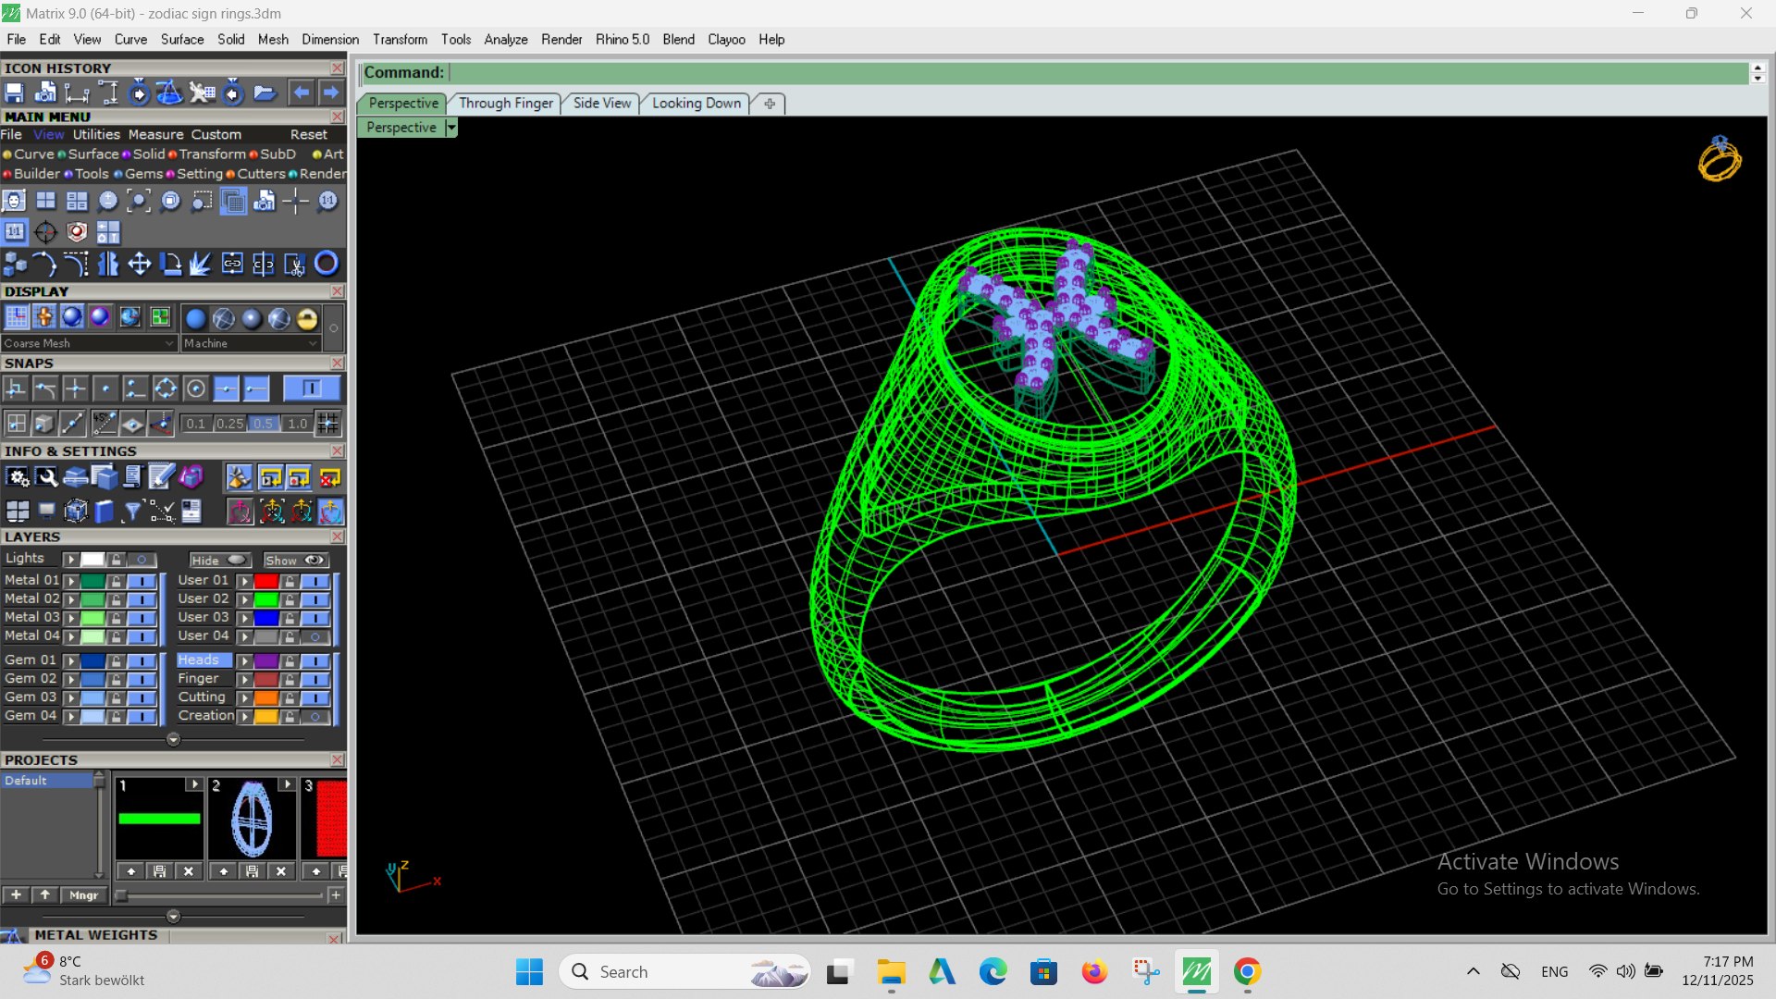Image resolution: width=1776 pixels, height=999 pixels.
Task: Toggle lock on Gem 02 layer
Action: [116, 679]
